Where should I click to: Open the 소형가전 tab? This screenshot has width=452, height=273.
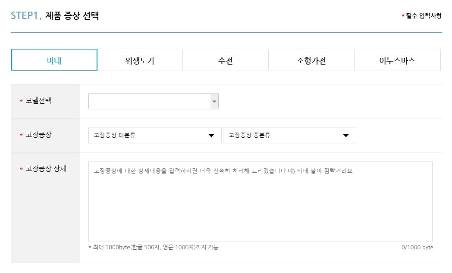point(311,60)
